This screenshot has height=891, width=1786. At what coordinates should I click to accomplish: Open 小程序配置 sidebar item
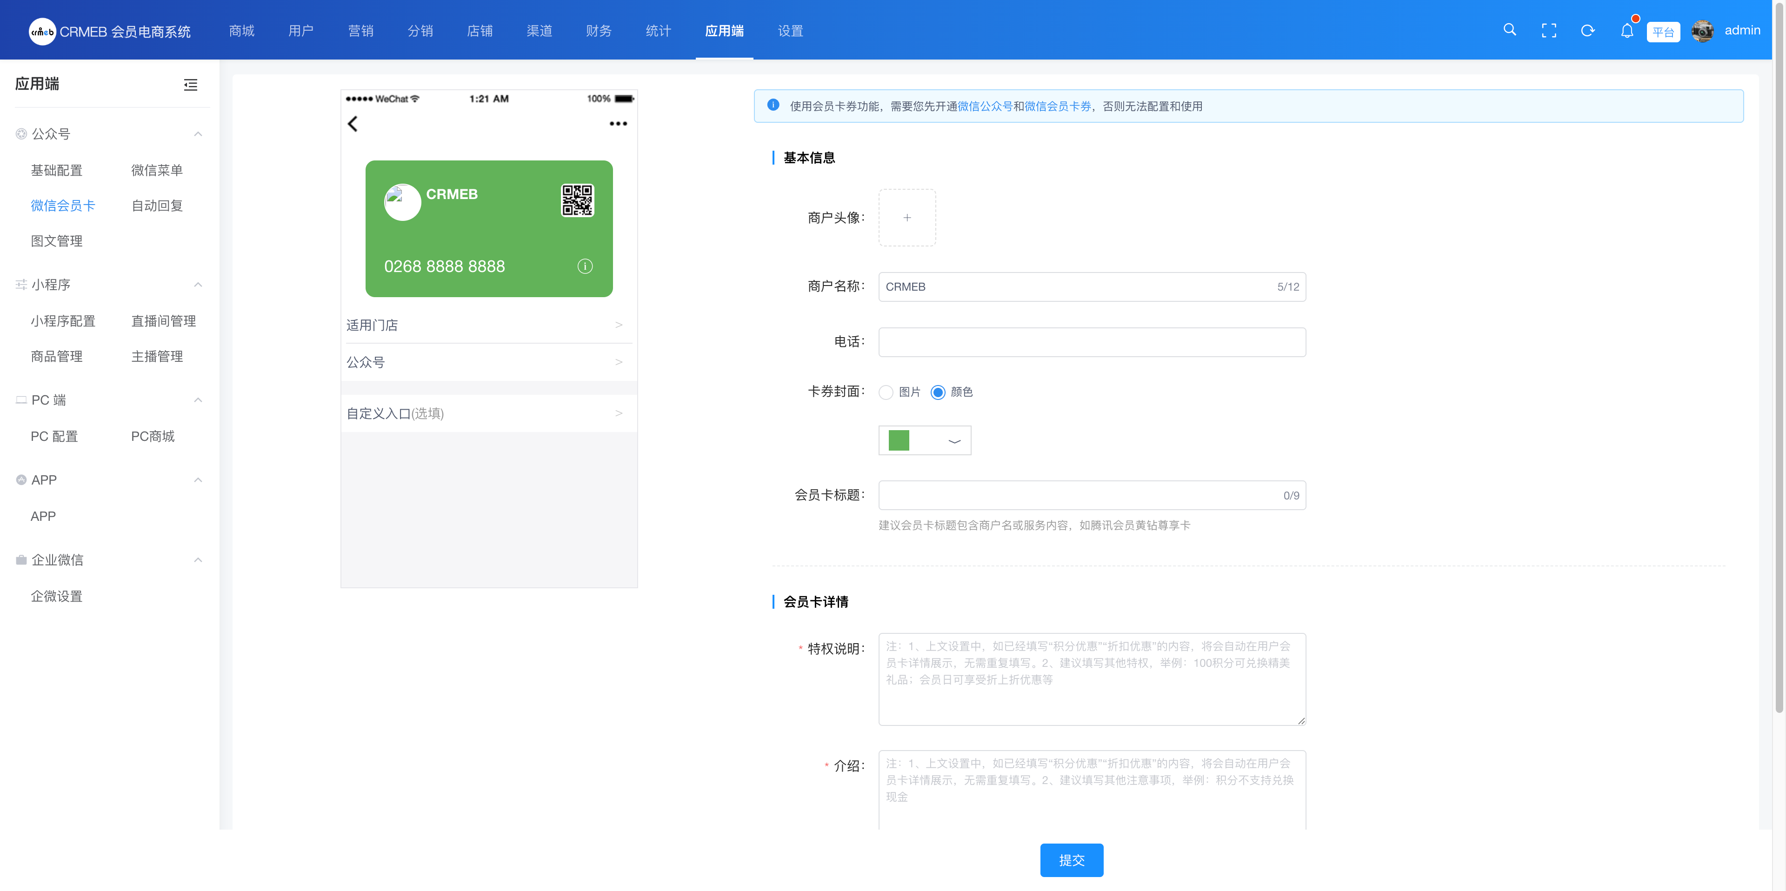coord(62,321)
